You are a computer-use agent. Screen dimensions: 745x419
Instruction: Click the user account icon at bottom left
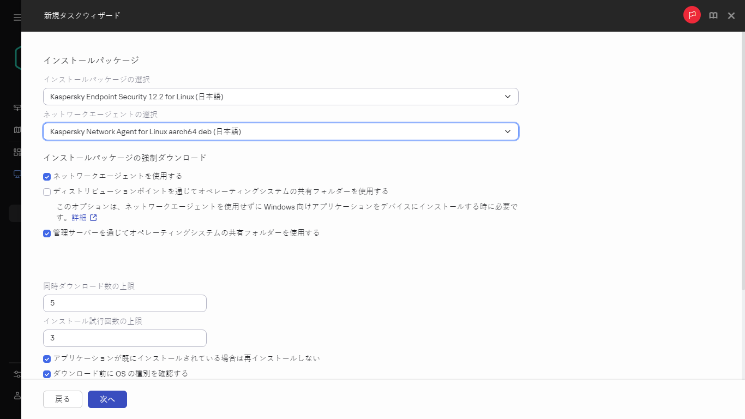16,396
